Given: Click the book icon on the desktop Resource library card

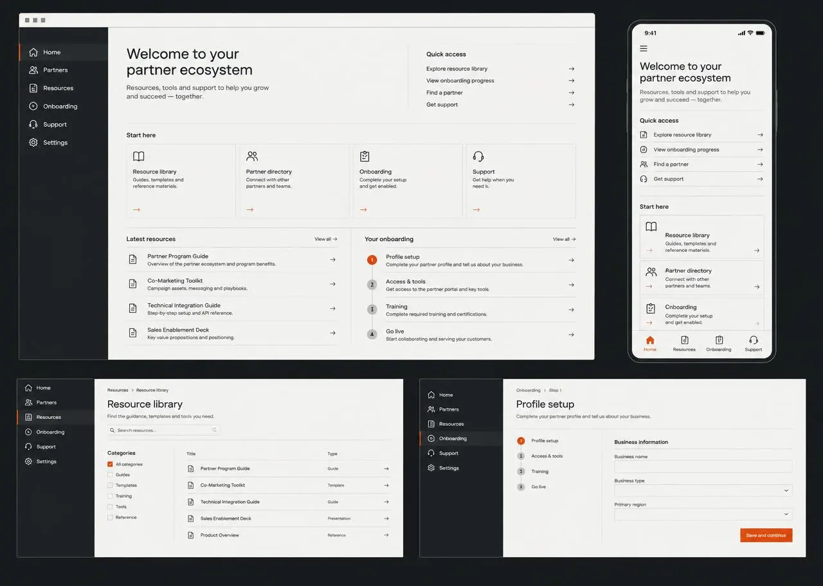Looking at the screenshot, I should coord(138,156).
